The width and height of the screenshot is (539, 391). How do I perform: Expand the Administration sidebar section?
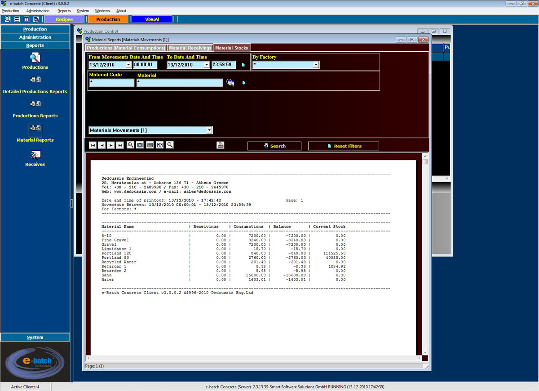pyautogui.click(x=35, y=37)
